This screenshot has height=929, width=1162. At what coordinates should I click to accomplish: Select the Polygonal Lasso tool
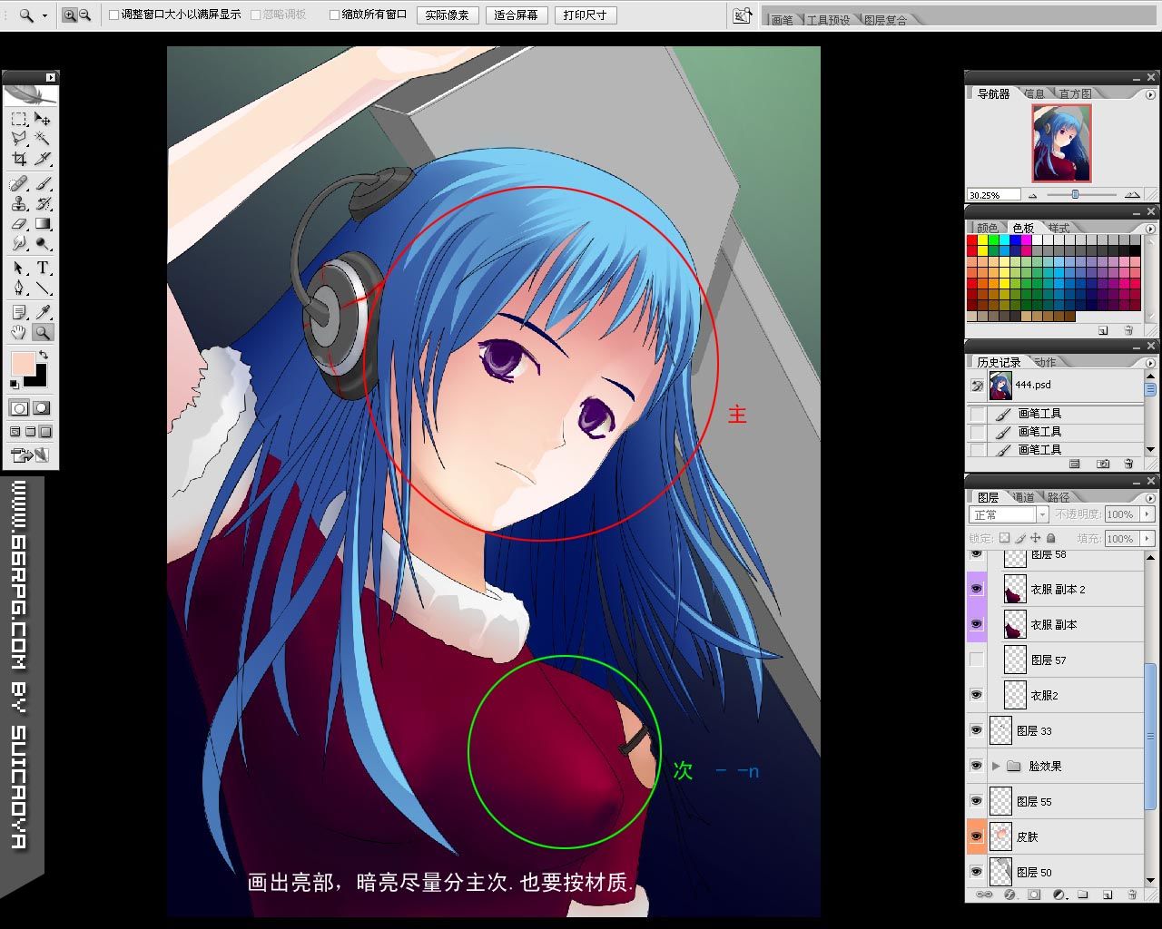[19, 139]
